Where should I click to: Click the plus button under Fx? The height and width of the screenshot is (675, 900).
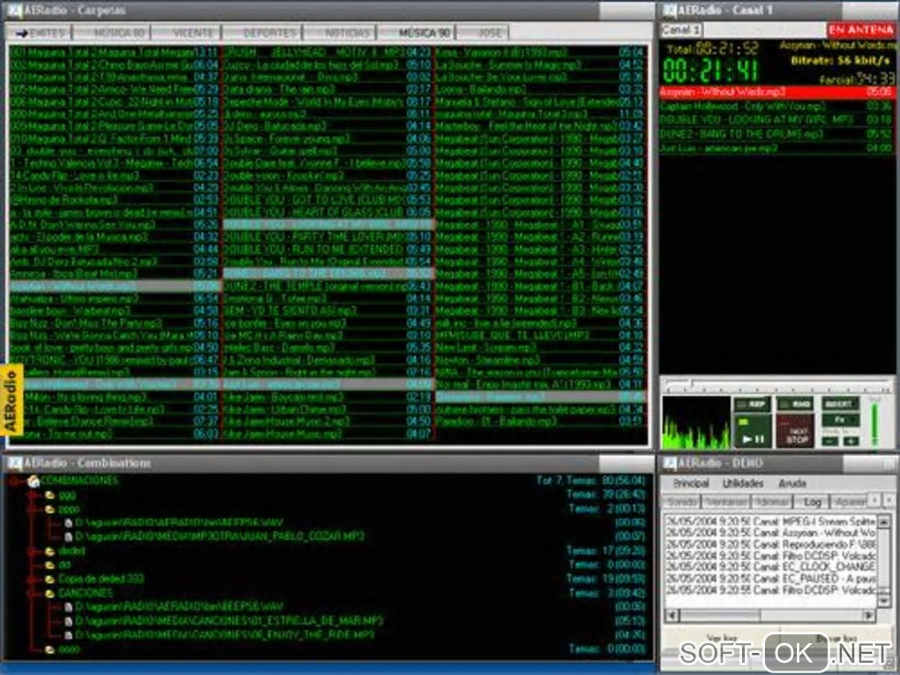click(851, 441)
